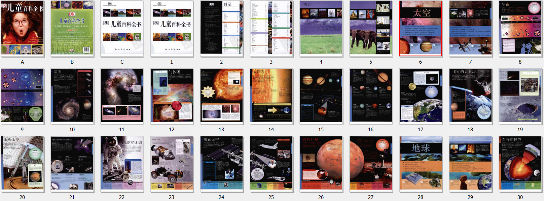544x201 pixels.
Task: Click the 探索太空 page thumbnail 24
Action: coord(221,164)
